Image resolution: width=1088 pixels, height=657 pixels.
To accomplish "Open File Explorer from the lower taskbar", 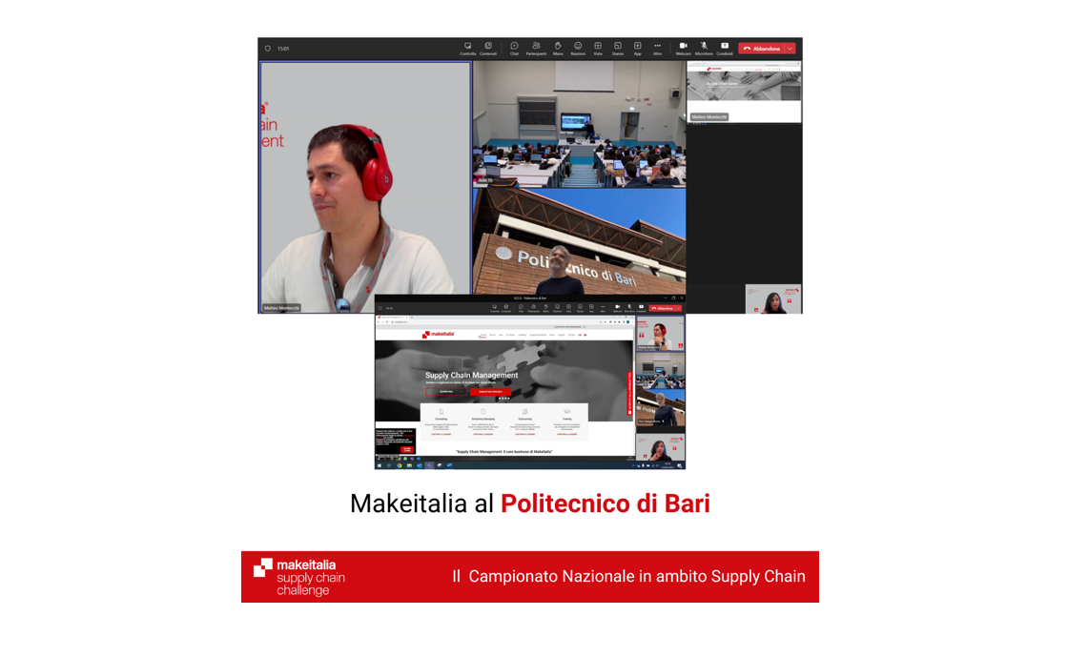I will (409, 465).
